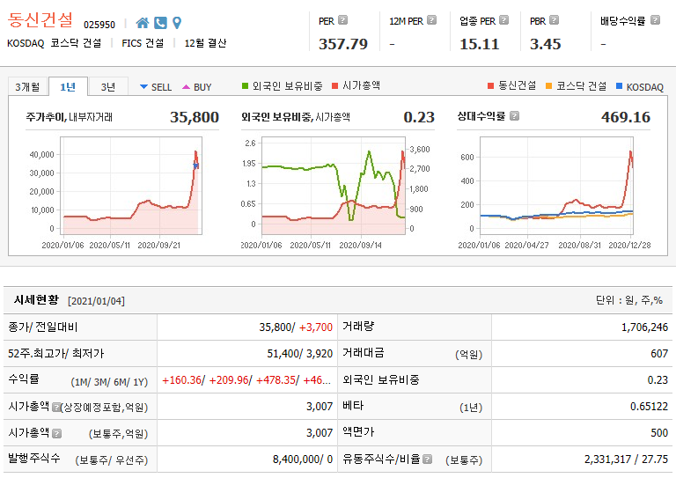Click the 52주 최고가/최저가 value 51,400/ 3,920
The width and height of the screenshot is (676, 478).
click(299, 354)
